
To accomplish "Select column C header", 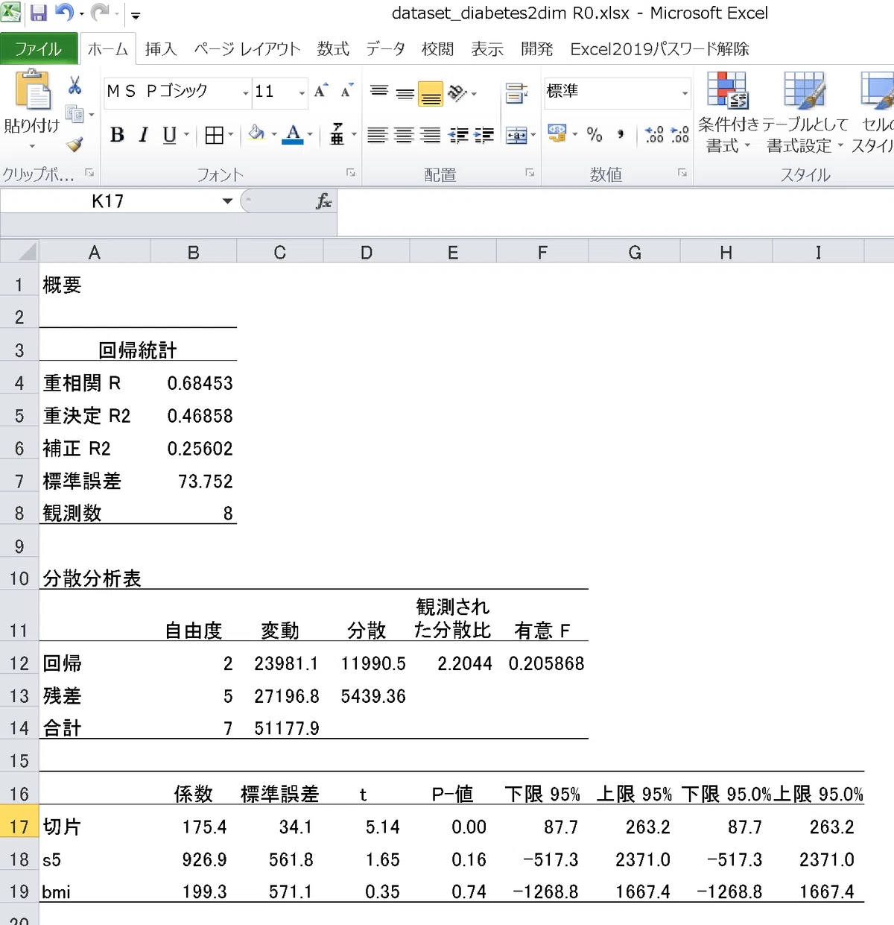I will tap(280, 253).
